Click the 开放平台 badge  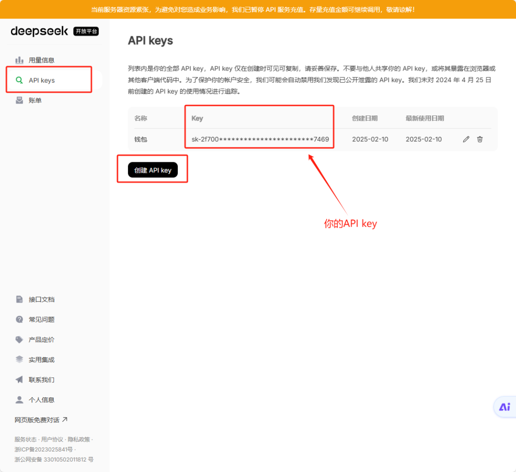click(x=86, y=31)
